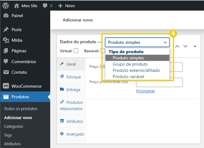
Task: Choose Produto variável option
Action: point(137,76)
